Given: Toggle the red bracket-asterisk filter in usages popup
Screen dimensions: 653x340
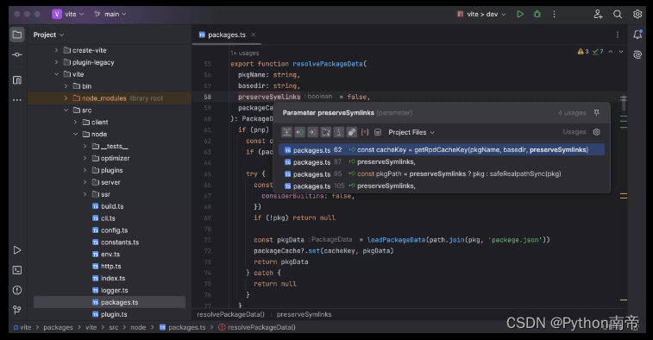Looking at the screenshot, I should [365, 132].
